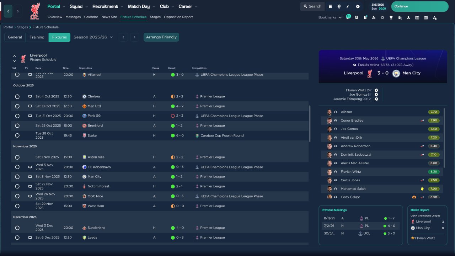Select the Chelsea fixture radio button

[17, 97]
